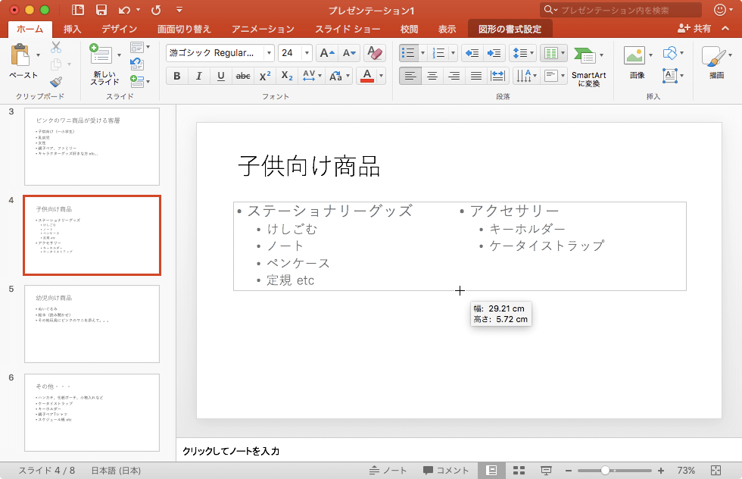Enable center text alignment
Viewport: 742px width, 479px height.
point(432,76)
